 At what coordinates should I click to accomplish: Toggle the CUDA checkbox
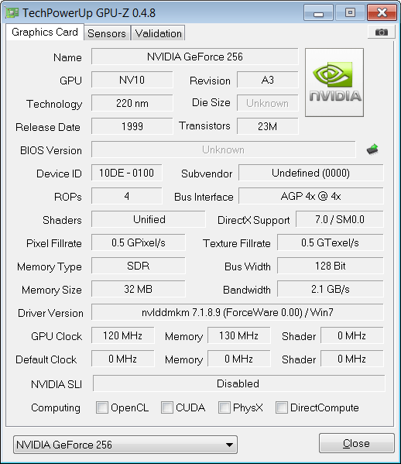[x=166, y=407]
